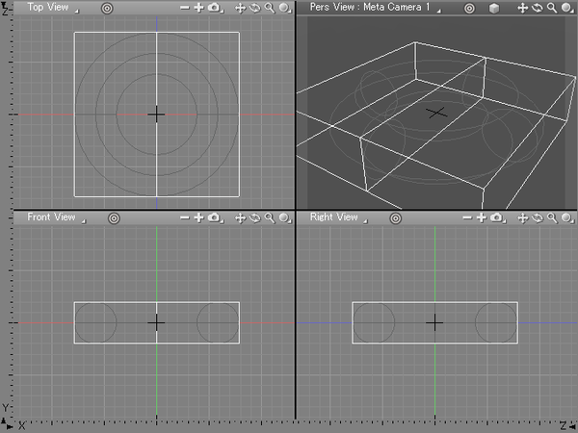This screenshot has width=578, height=433.
Task: Zoom out with the Front View minus icon
Action: click(185, 218)
